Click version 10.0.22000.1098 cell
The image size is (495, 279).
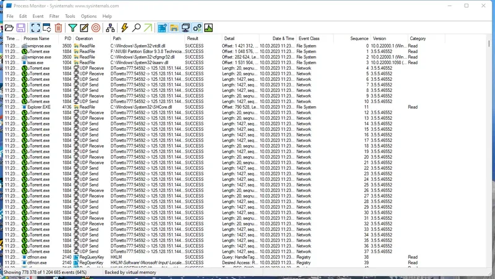coord(389,63)
